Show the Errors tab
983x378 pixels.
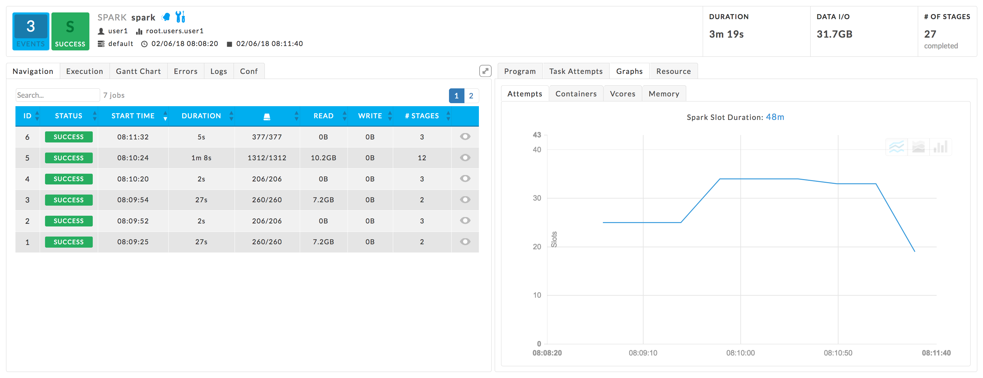coord(186,71)
